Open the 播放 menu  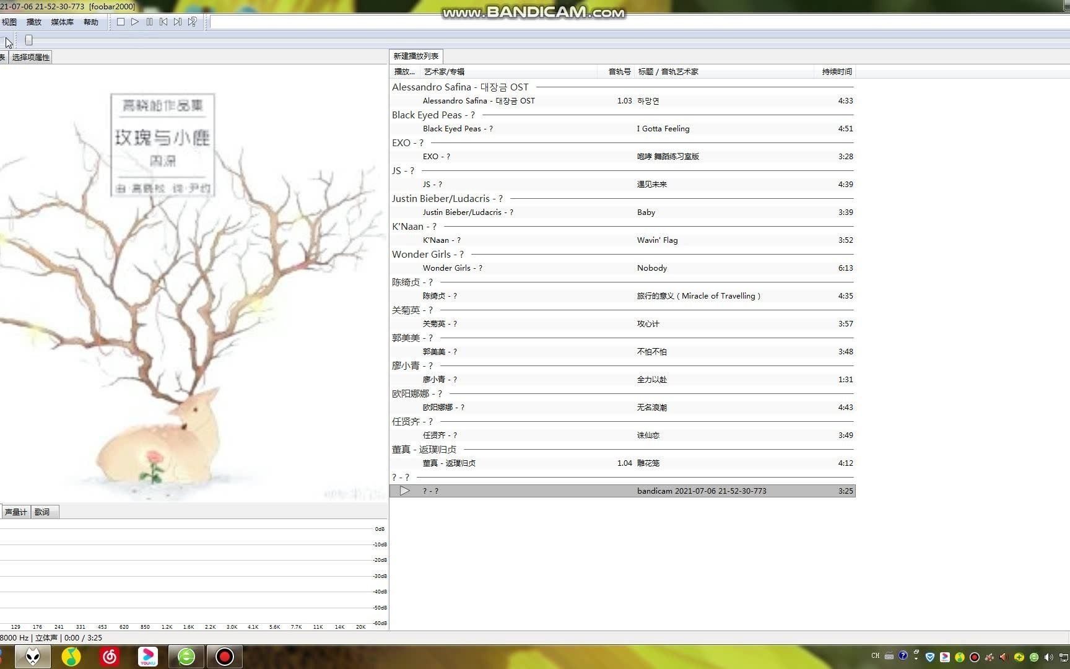(34, 22)
